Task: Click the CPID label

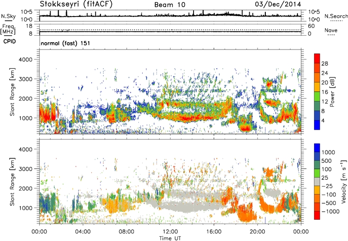Action: click(x=10, y=41)
